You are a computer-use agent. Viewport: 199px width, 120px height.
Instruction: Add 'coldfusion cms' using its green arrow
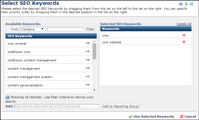point(87,52)
